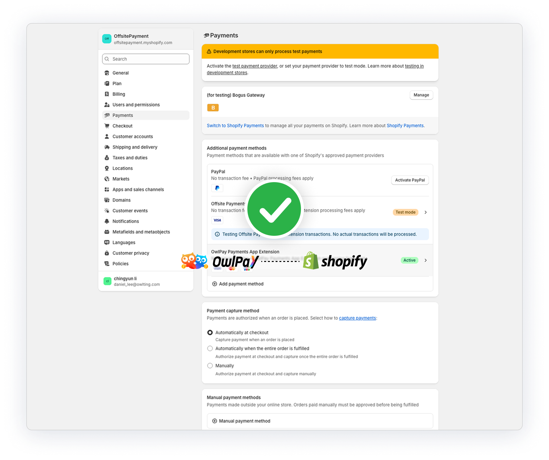The image size is (549, 460).
Task: Open Checkout settings from the sidebar
Action: 122,126
